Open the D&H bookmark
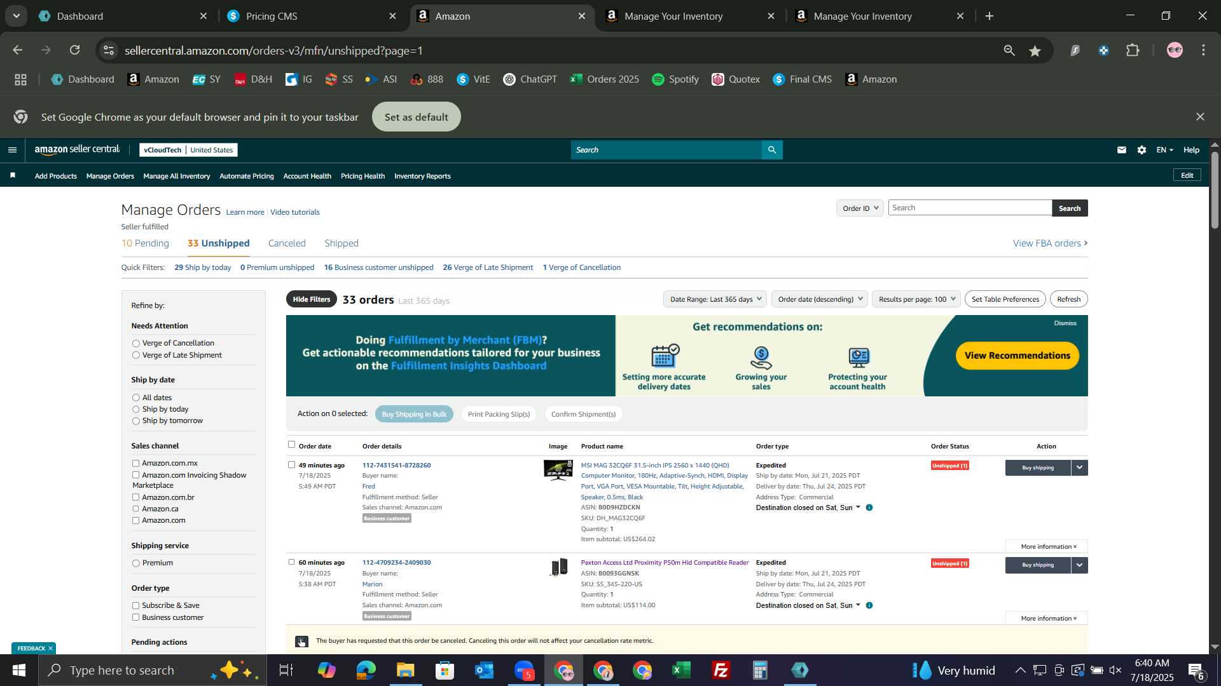1221x686 pixels. (x=253, y=79)
